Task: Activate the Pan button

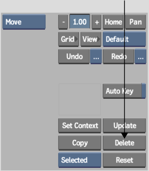Action: point(135,22)
